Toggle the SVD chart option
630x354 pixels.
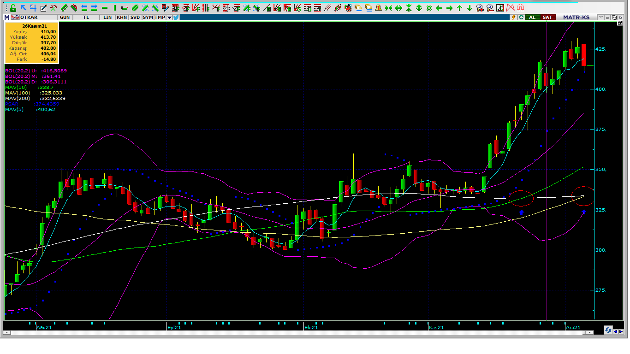pyautogui.click(x=135, y=17)
